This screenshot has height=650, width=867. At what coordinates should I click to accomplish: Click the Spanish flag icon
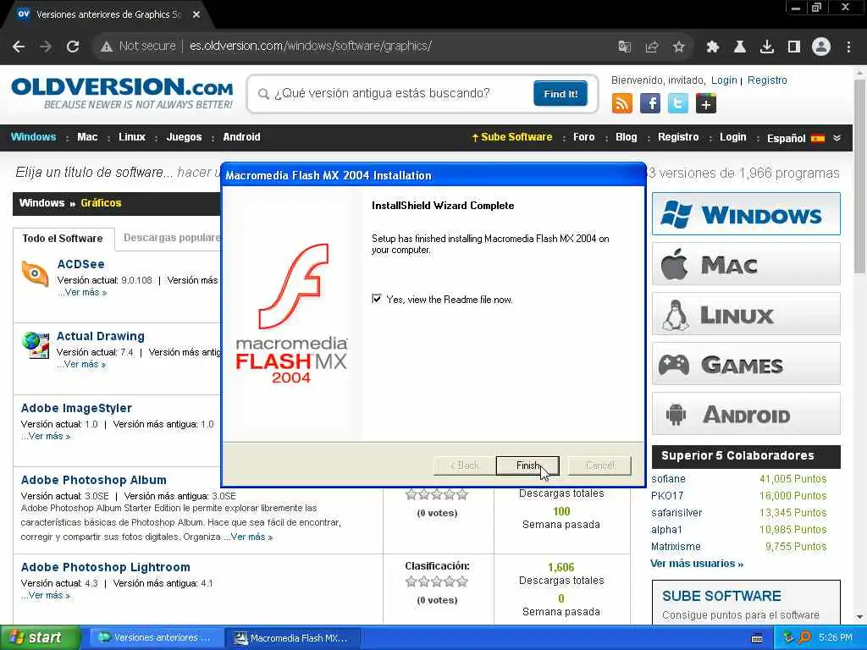(x=818, y=138)
